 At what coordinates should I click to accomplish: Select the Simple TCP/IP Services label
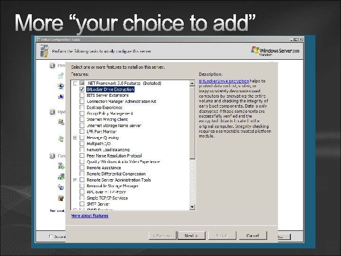tap(107, 198)
